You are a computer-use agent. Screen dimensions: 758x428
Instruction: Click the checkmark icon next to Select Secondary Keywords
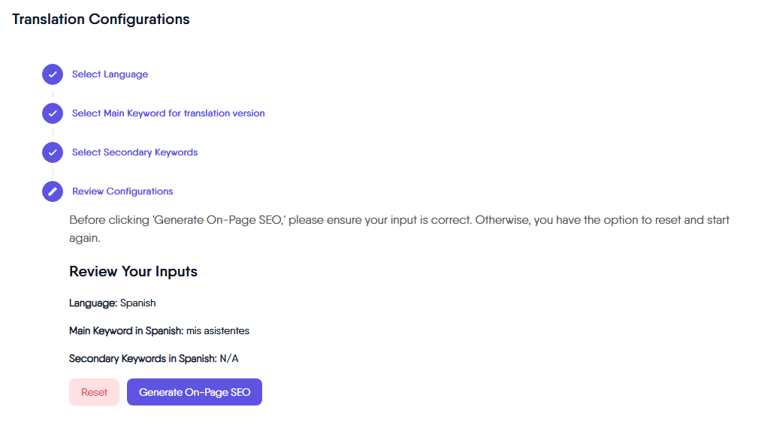tap(53, 152)
